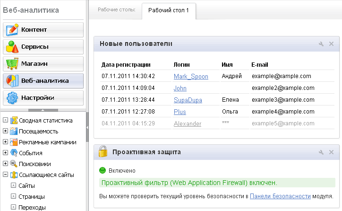The width and height of the screenshot is (342, 211).
Task: Expand the Поисковики tree node
Action: pos(6,163)
